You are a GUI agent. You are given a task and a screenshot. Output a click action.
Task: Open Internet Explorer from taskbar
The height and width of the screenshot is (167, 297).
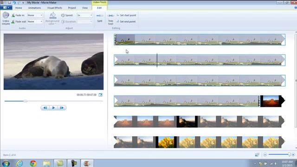tap(19, 163)
